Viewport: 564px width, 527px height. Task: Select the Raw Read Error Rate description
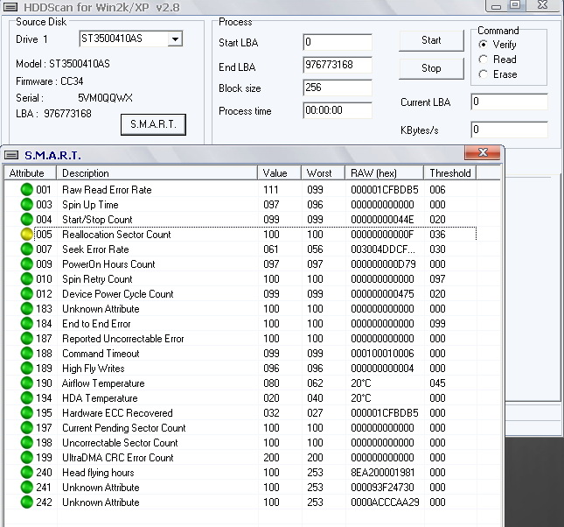click(107, 190)
